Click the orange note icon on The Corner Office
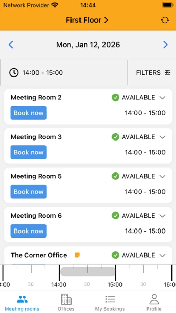 (x=77, y=255)
